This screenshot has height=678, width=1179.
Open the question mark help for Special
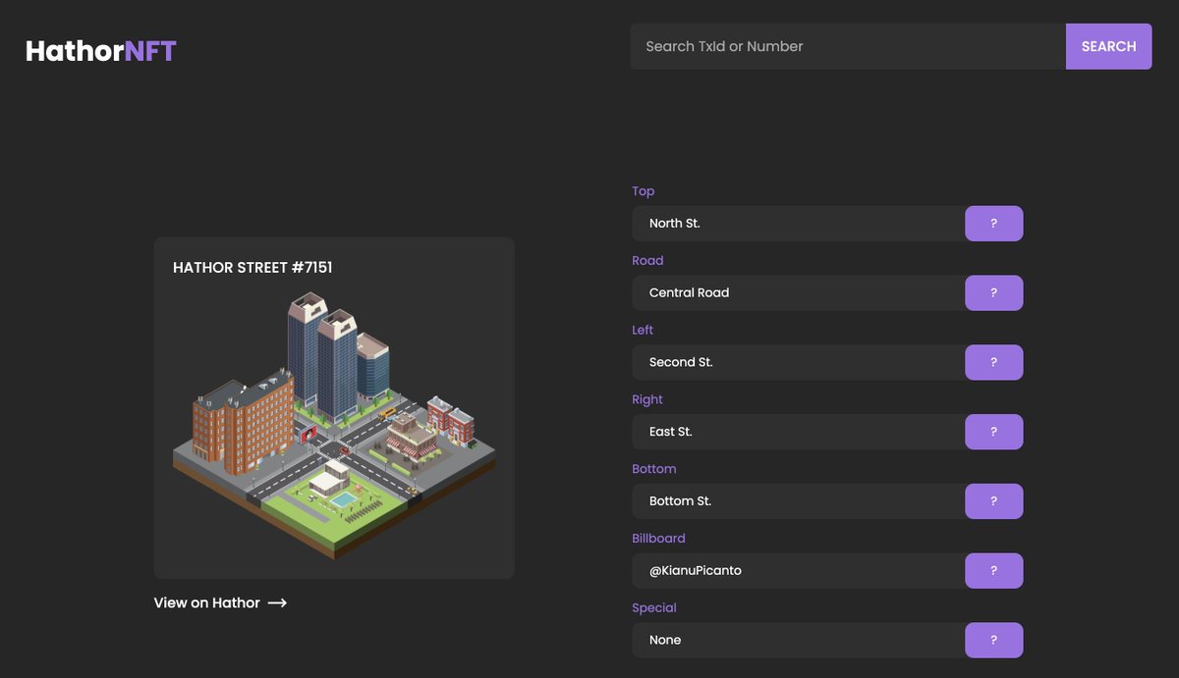point(993,641)
